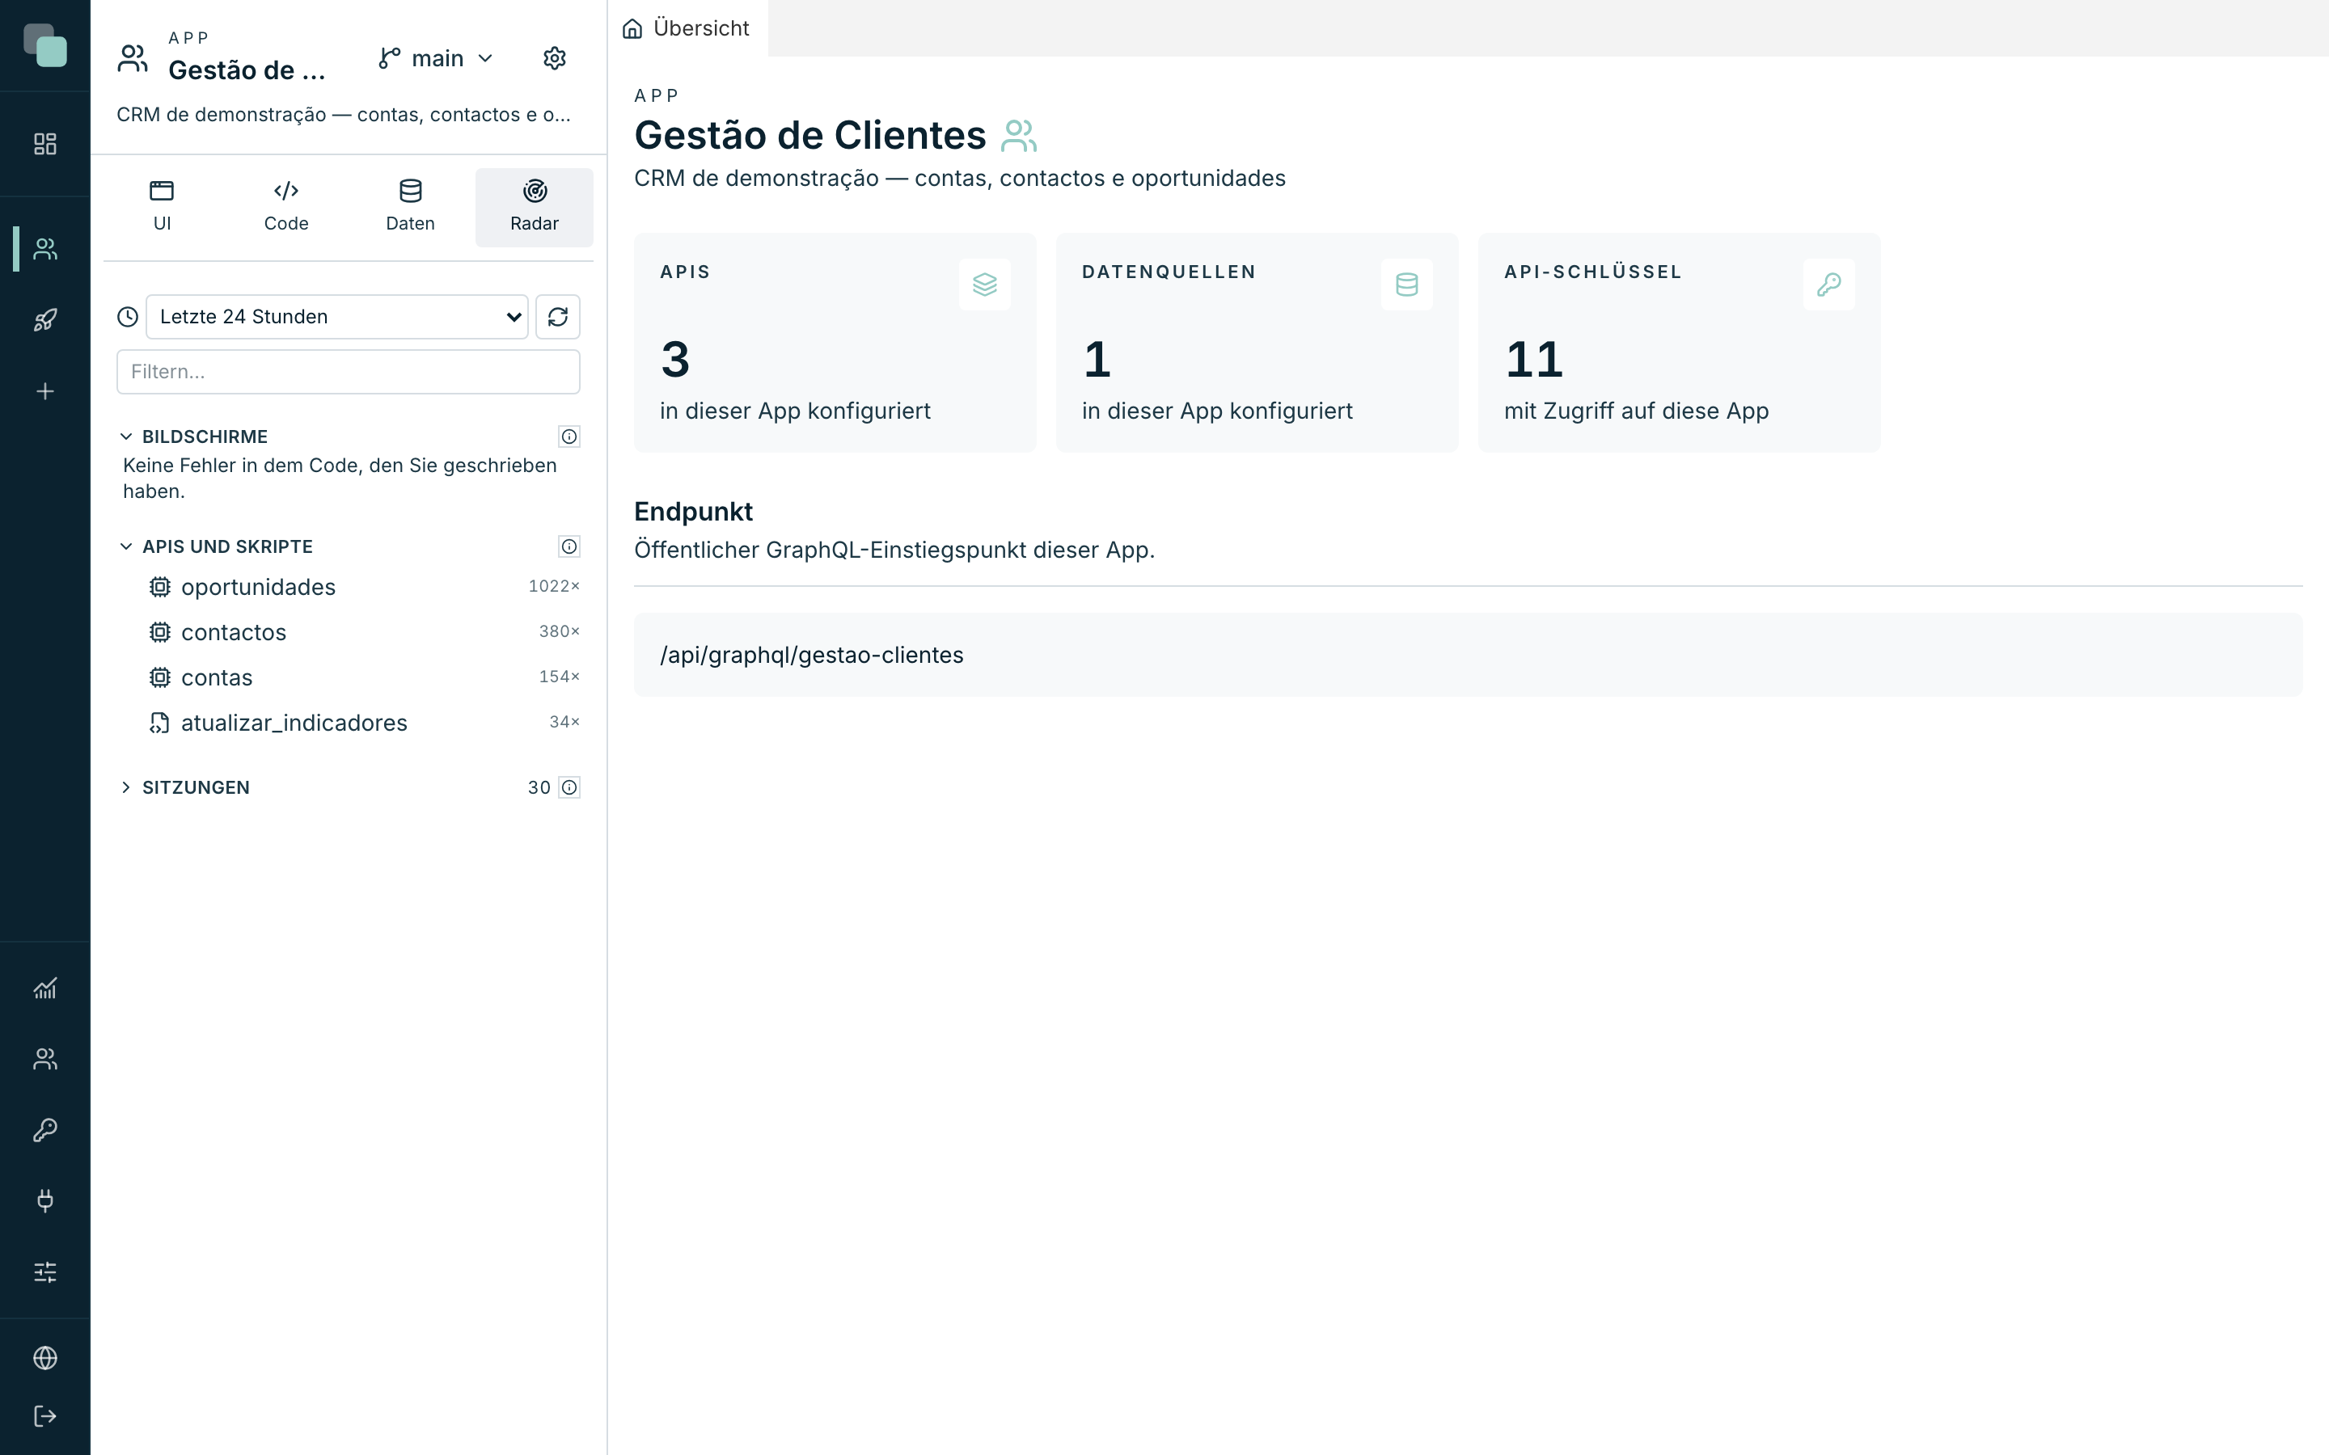The image size is (2329, 1455).
Task: Click the API-SCHLÜSSEL summary card
Action: tap(1679, 343)
